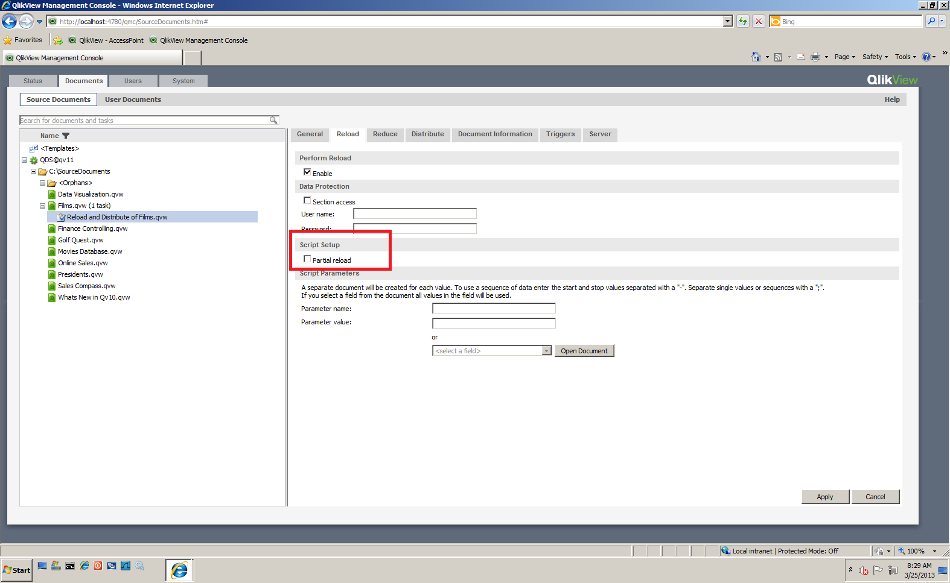This screenshot has width=950, height=583.
Task: Open the select a field dropdown
Action: (x=547, y=351)
